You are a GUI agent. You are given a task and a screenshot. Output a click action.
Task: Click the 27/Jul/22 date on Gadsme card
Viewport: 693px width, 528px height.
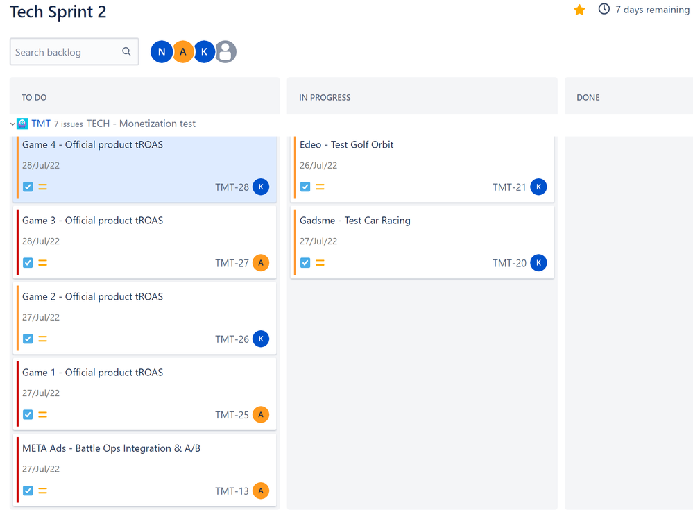[x=318, y=241]
